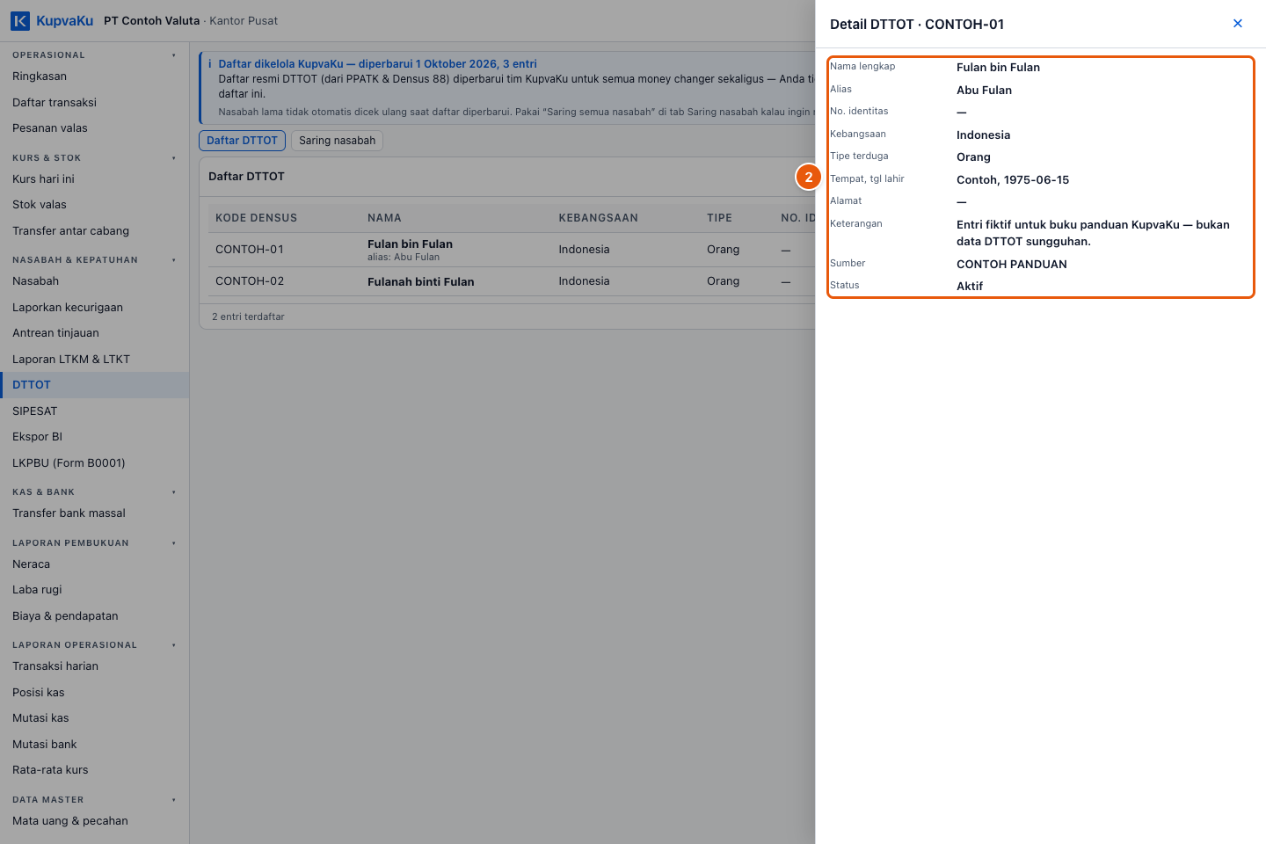Switch to the Saring nasabah tab
This screenshot has height=844, width=1266.
coord(337,141)
